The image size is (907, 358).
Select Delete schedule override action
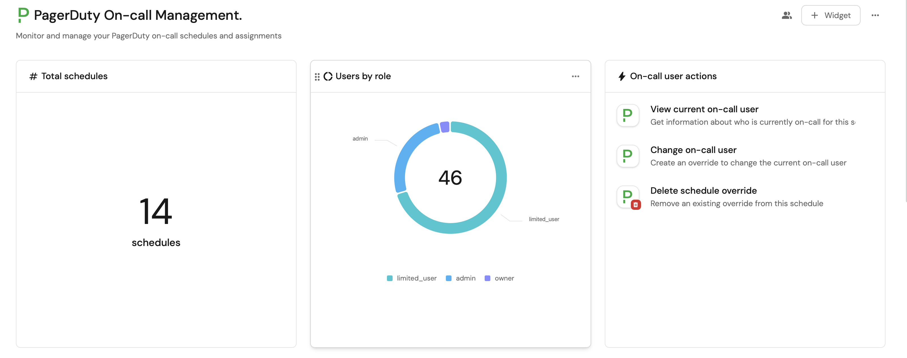[x=703, y=191]
